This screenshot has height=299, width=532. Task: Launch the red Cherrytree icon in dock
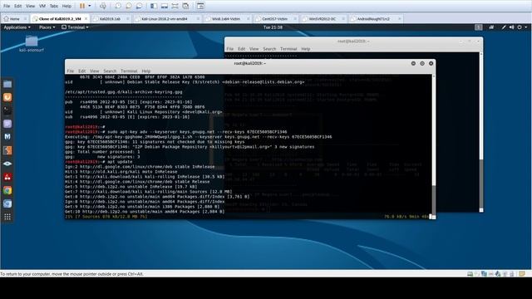click(x=7, y=177)
